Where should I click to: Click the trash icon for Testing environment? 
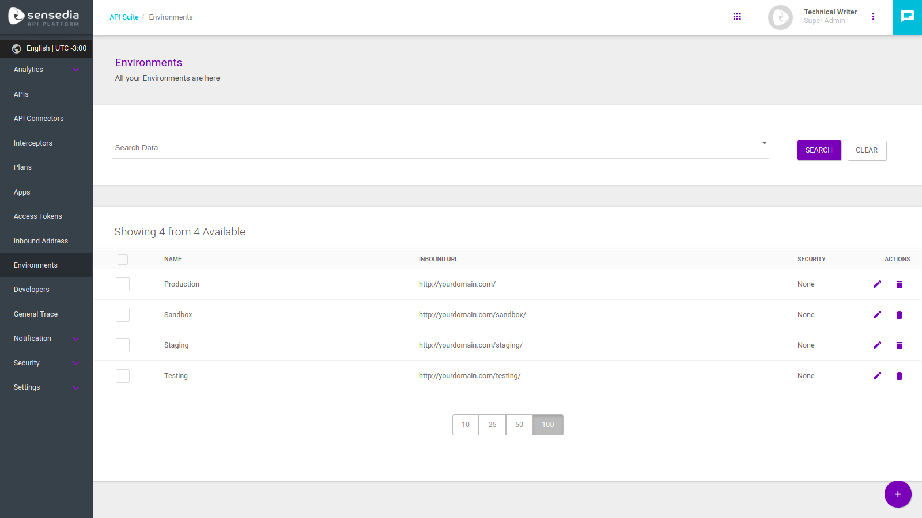[899, 376]
